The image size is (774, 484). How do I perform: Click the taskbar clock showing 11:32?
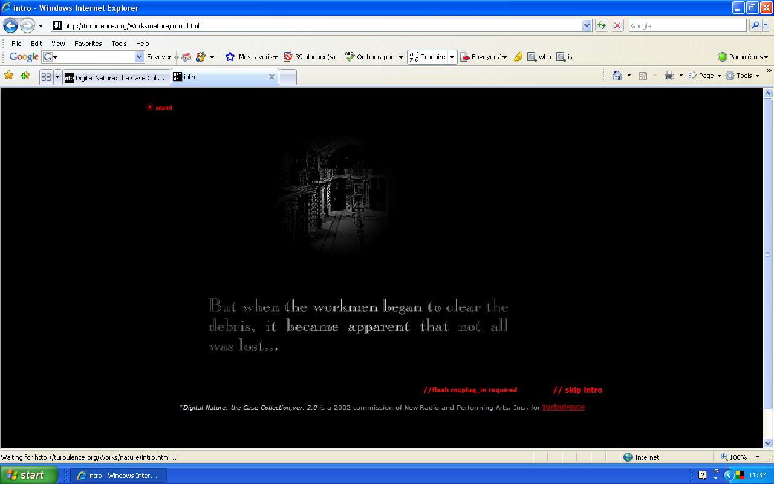(x=757, y=476)
